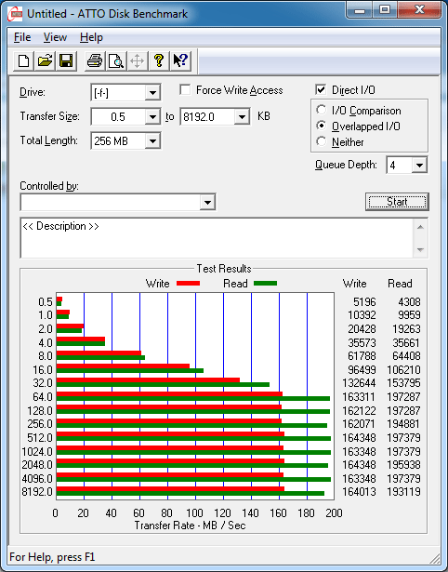Print results using the printer icon

pos(95,60)
